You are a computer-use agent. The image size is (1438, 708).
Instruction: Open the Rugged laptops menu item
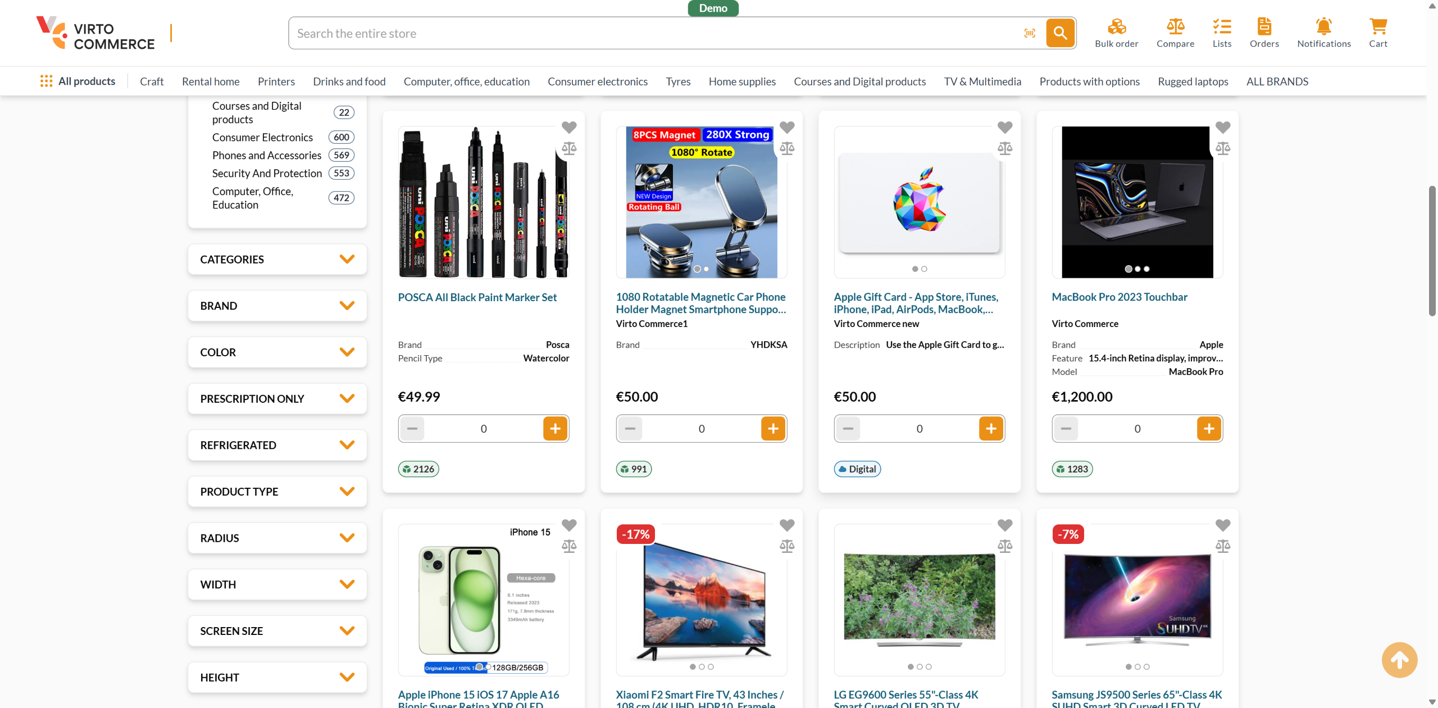(1193, 81)
